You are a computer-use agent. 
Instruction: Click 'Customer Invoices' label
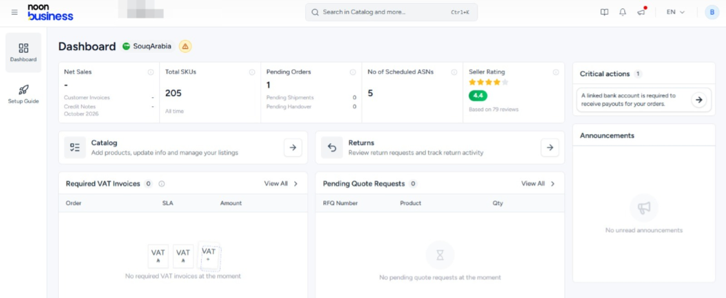(x=87, y=97)
